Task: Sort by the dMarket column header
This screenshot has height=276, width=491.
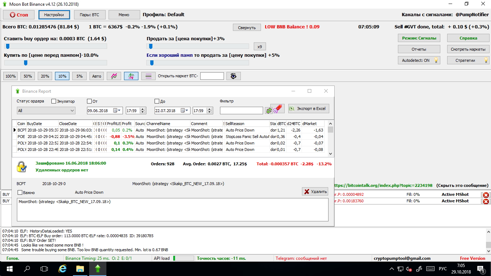Action: [313, 124]
